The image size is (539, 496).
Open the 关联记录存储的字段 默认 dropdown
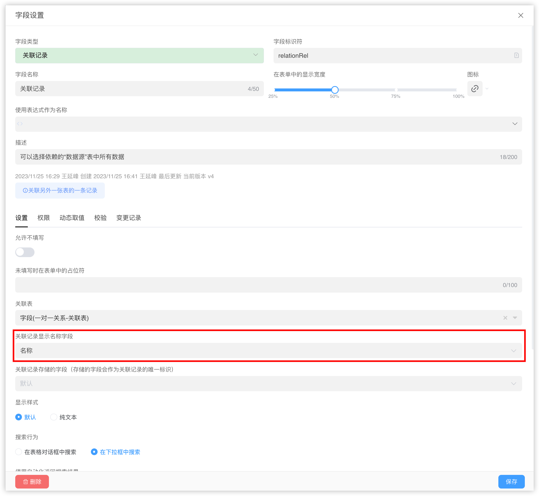(268, 383)
